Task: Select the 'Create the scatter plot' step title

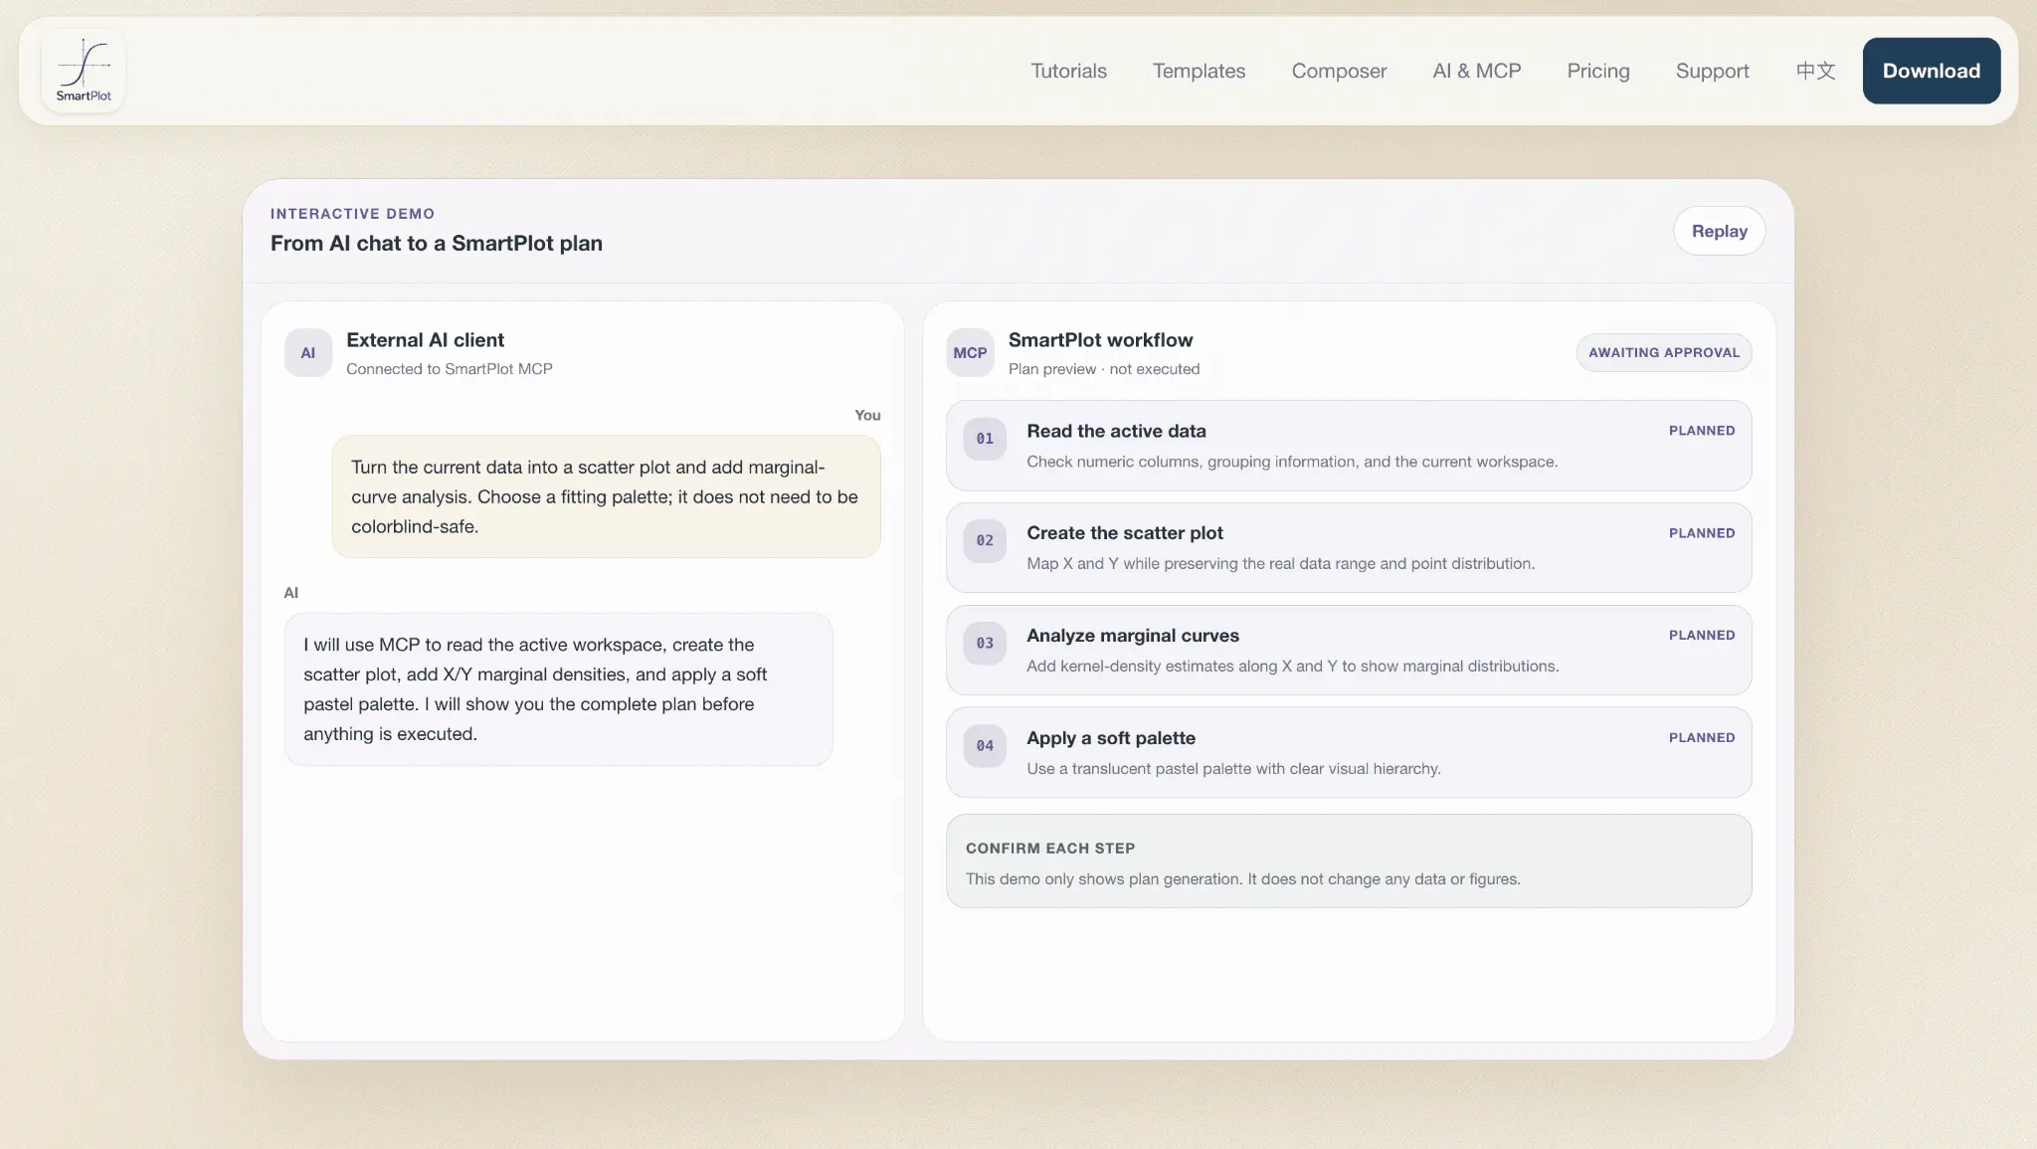Action: coord(1125,533)
